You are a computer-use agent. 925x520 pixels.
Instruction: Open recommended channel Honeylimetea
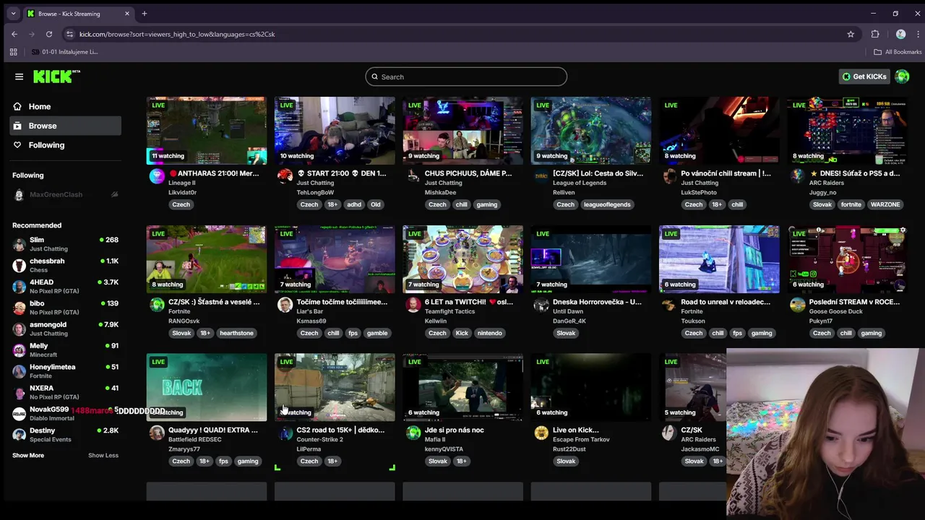point(65,371)
